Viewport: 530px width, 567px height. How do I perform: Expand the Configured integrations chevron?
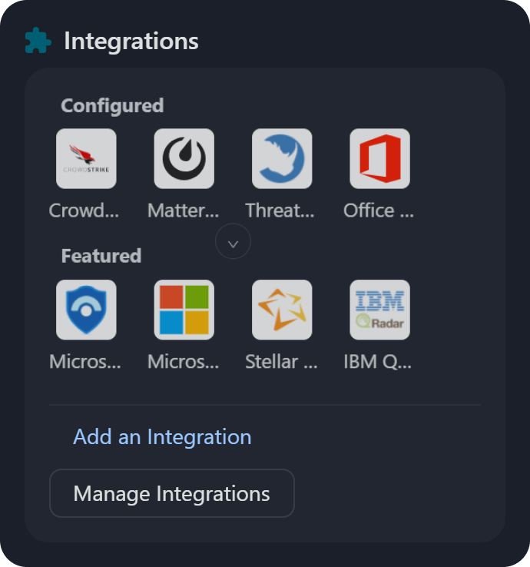pos(234,243)
